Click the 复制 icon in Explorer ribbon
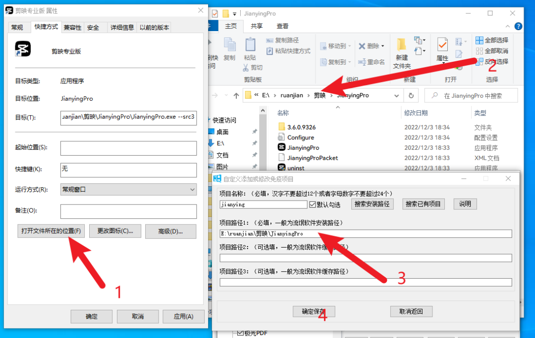Viewport: 535px width, 338px height. (230, 45)
